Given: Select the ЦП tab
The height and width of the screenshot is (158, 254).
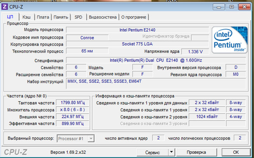Looking at the screenshot, I should coord(10,17).
